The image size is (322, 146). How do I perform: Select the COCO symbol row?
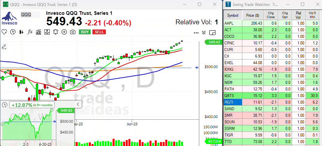click(272, 36)
